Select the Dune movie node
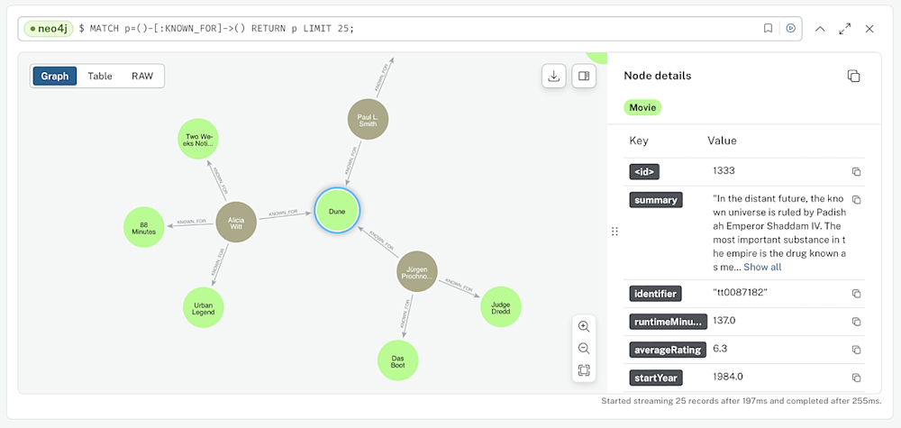The width and height of the screenshot is (901, 428). point(337,211)
